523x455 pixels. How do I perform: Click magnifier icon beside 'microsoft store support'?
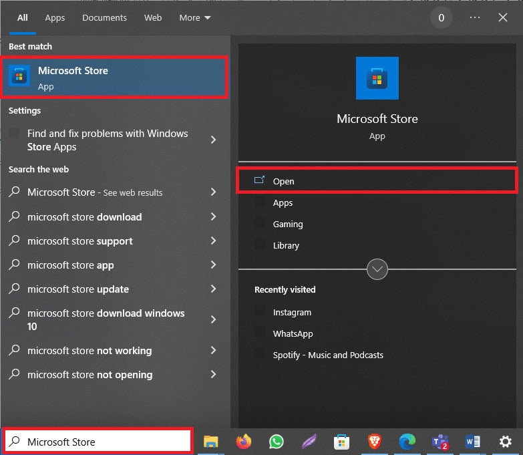(x=14, y=240)
